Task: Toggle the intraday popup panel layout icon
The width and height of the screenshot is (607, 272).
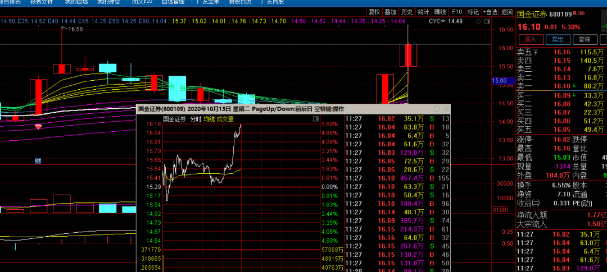Action: (x=315, y=119)
